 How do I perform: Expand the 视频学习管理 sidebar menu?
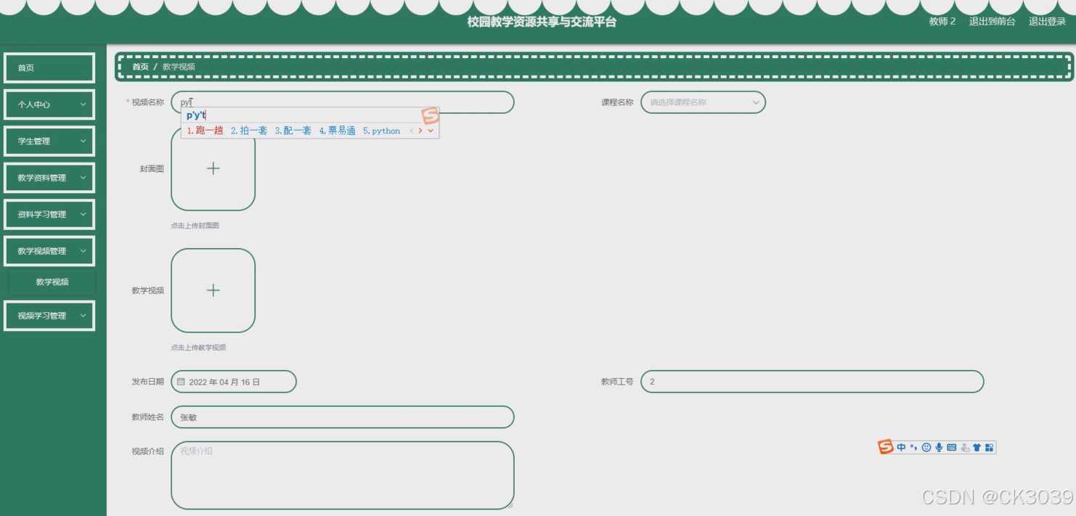49,316
